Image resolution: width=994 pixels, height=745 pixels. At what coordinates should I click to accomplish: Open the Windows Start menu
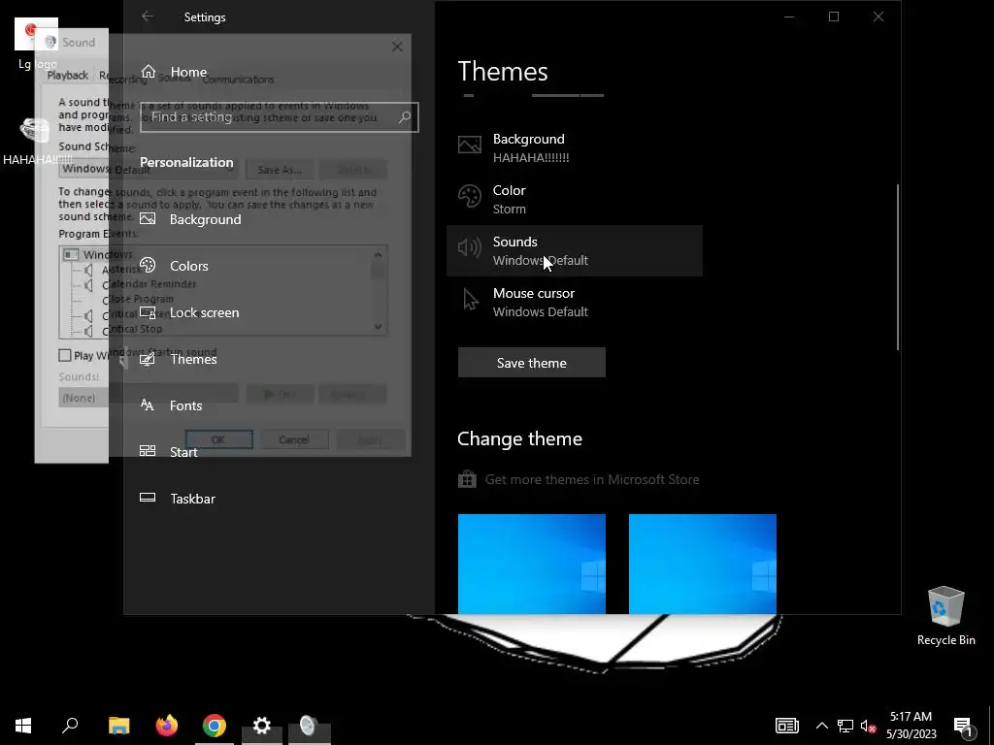(23, 726)
